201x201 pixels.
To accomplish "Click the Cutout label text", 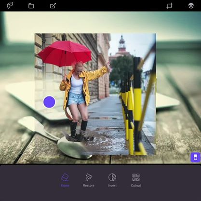I will [x=136, y=186].
